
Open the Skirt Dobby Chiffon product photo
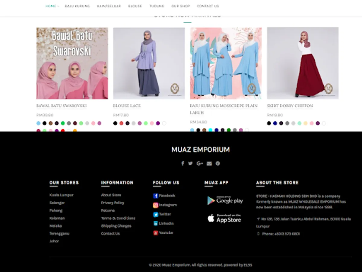tap(303, 63)
